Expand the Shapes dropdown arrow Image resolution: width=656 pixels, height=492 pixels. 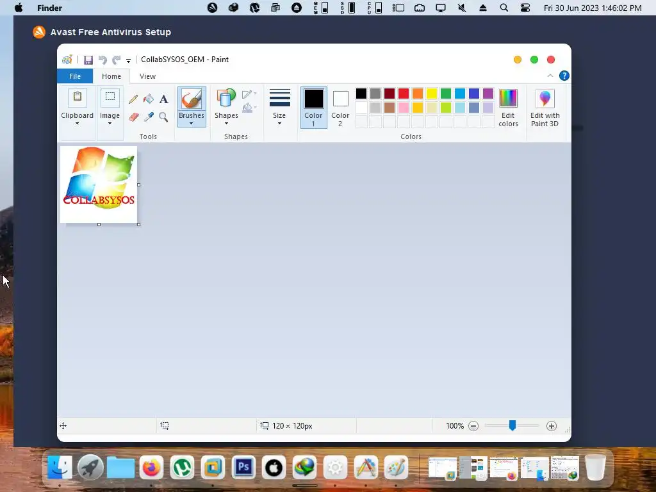pyautogui.click(x=226, y=124)
